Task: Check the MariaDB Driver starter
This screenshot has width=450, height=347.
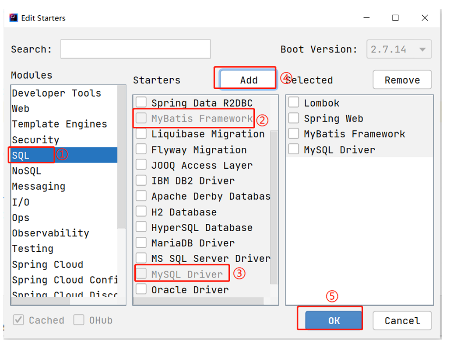Action: [141, 242]
